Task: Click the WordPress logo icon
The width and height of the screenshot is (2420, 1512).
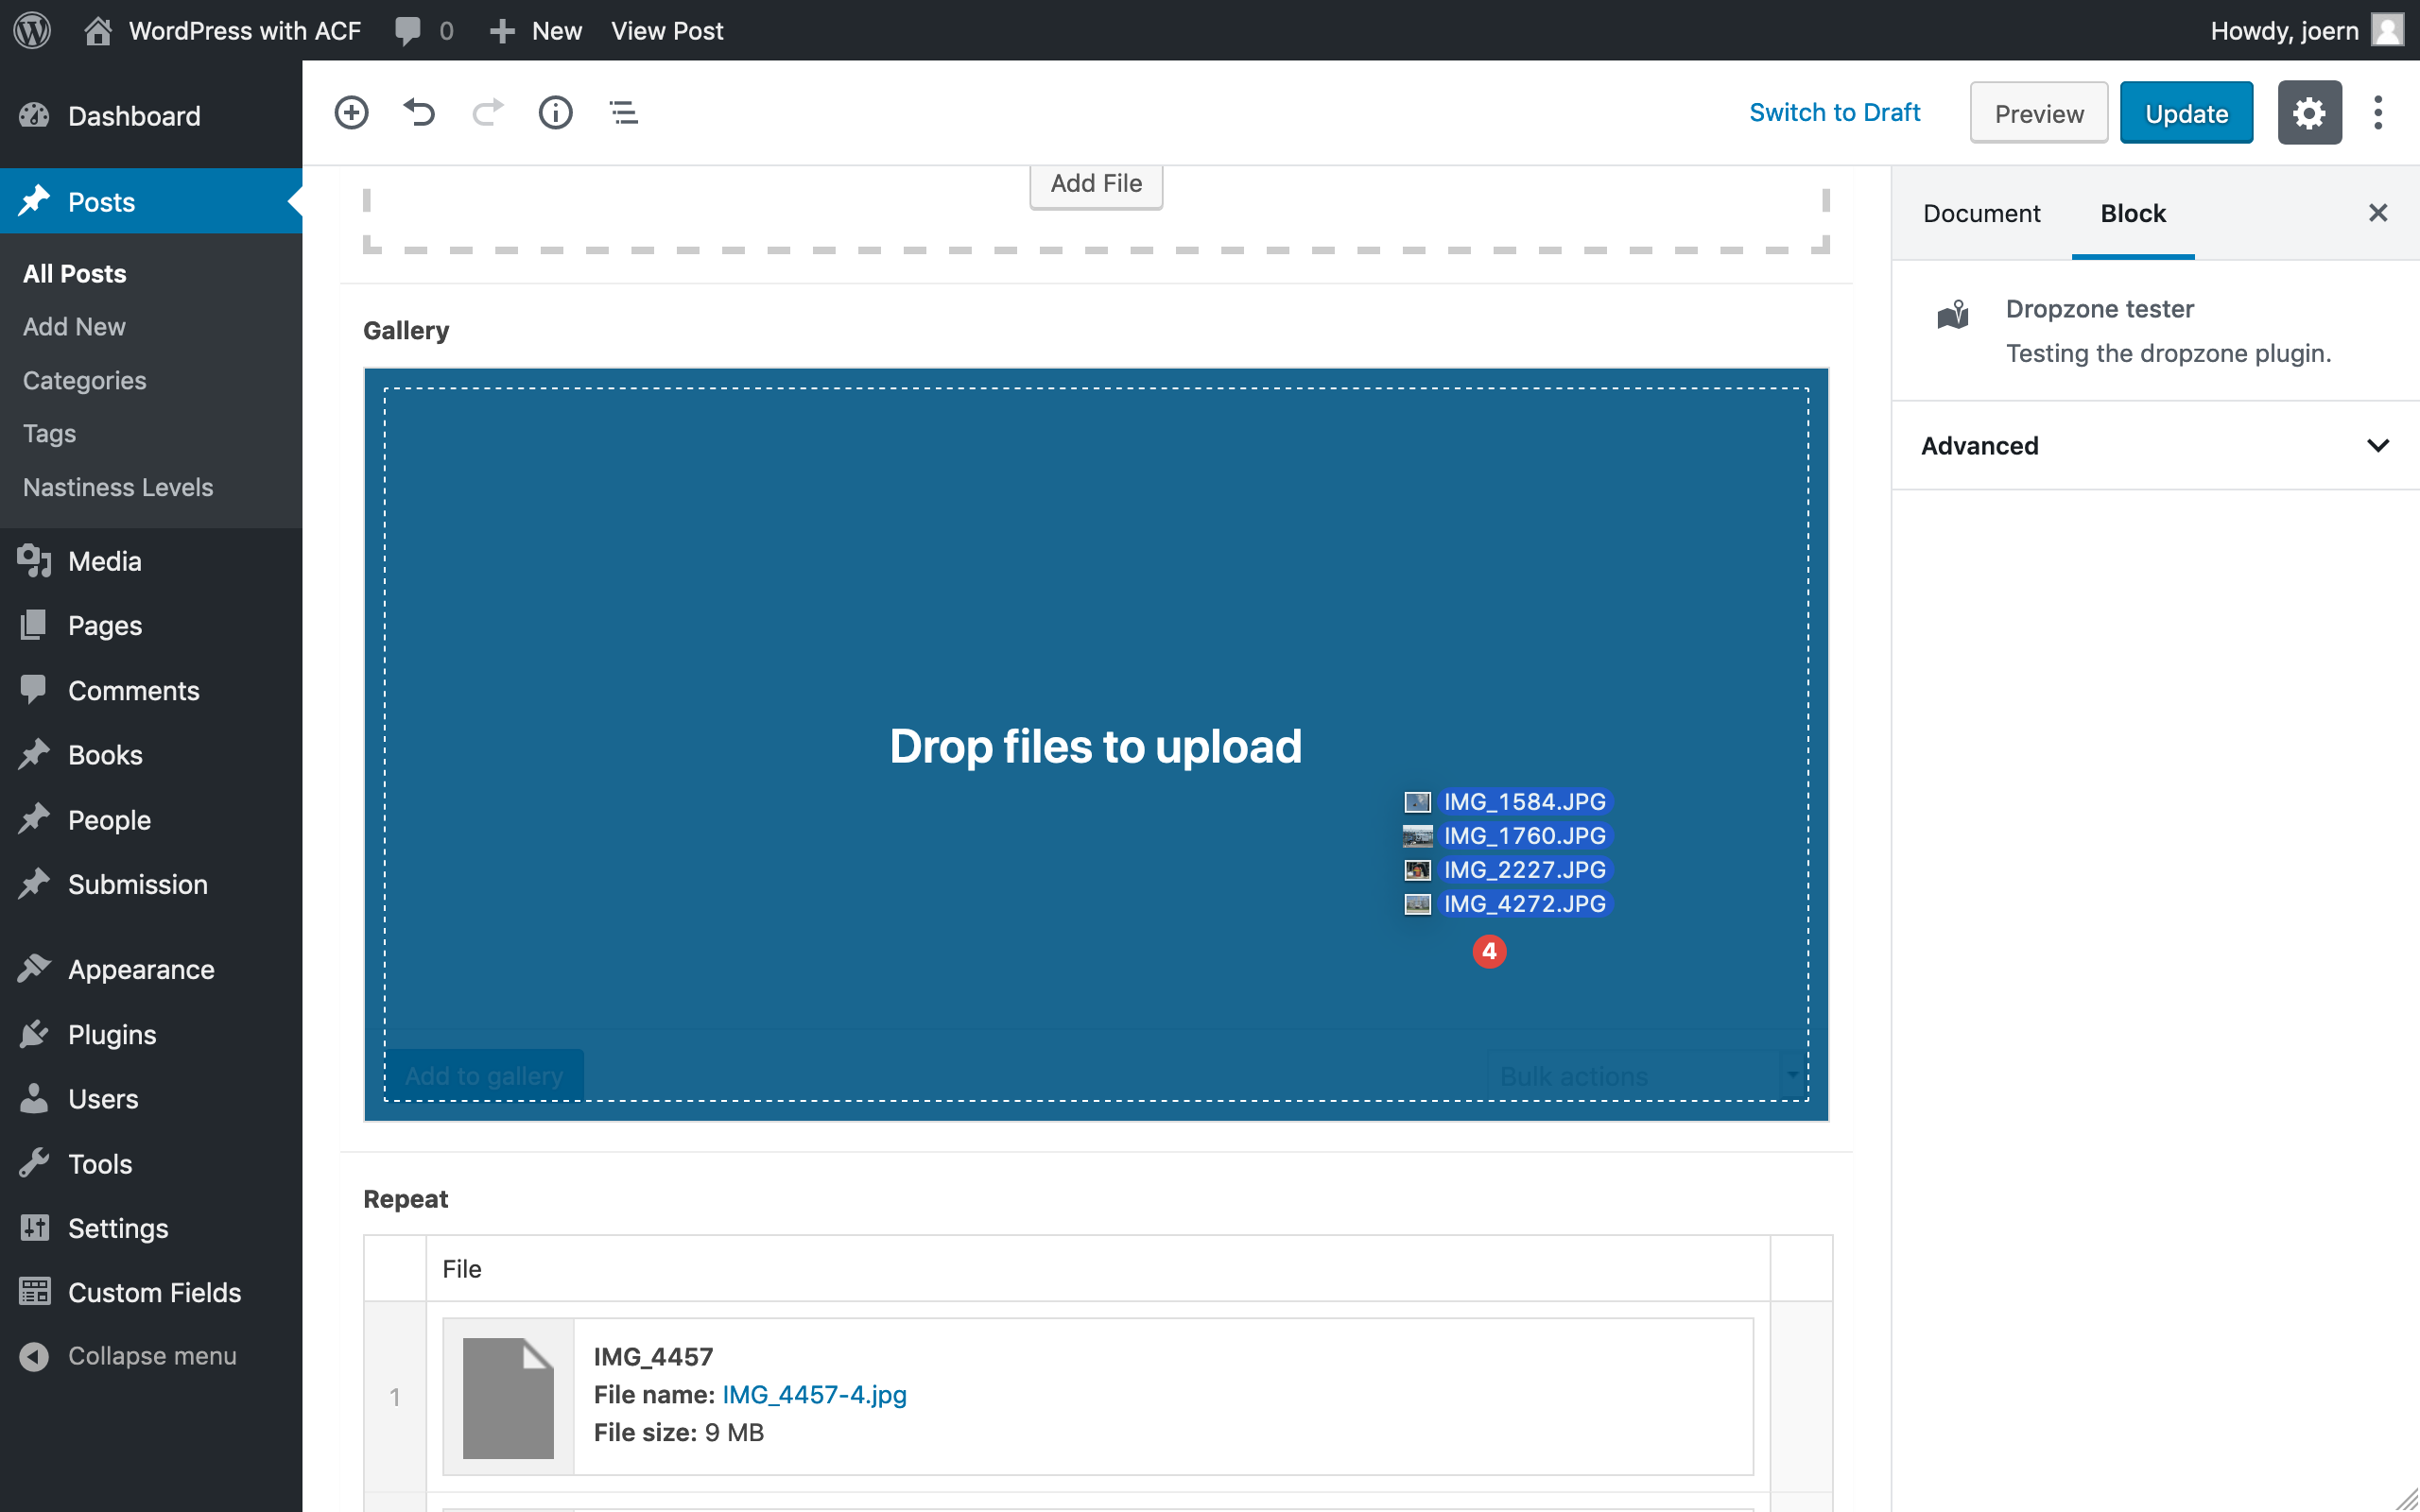Action: (32, 30)
